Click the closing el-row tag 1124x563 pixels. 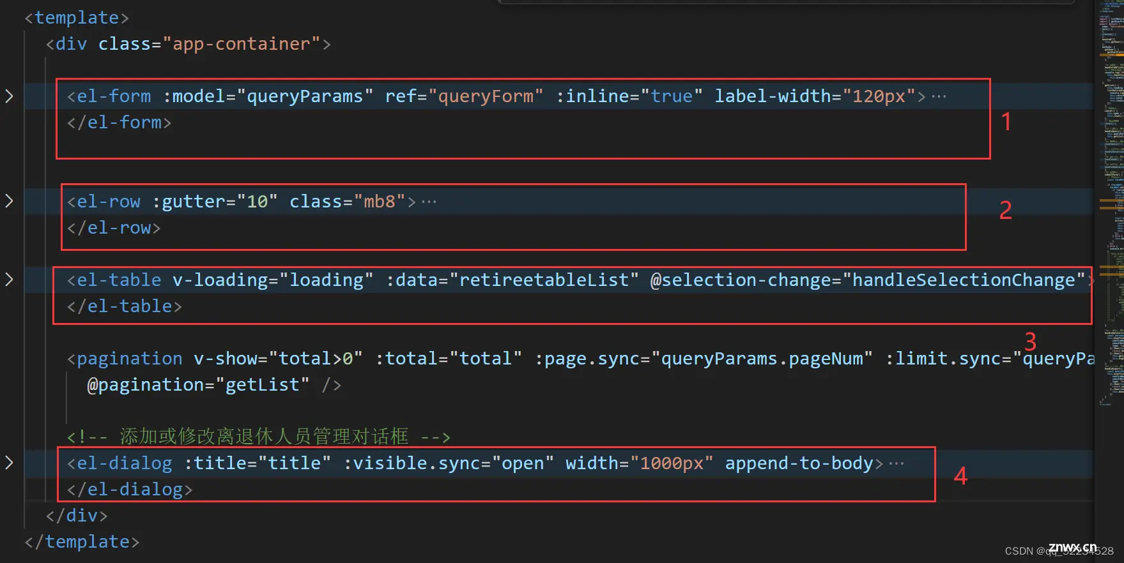coord(114,228)
